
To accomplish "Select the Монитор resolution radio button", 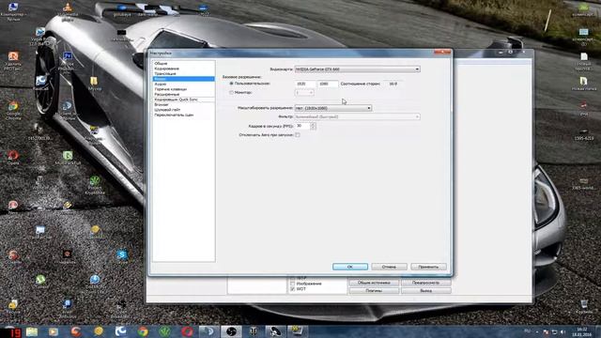I will 231,92.
